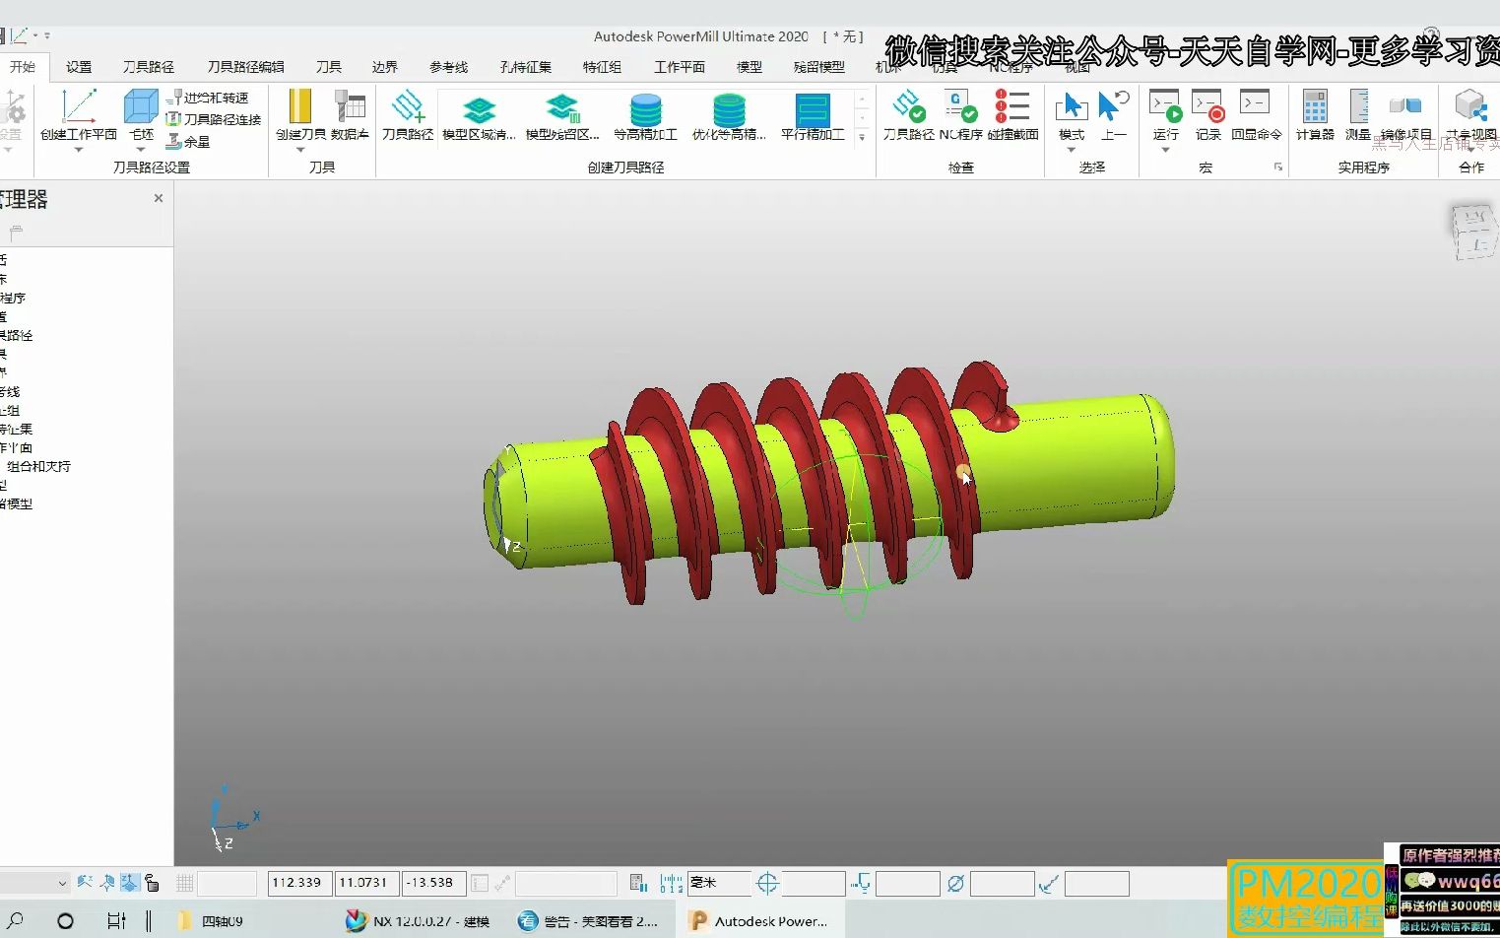Click the Toolpaths (刀具路径) strategy icon

[x=408, y=106]
